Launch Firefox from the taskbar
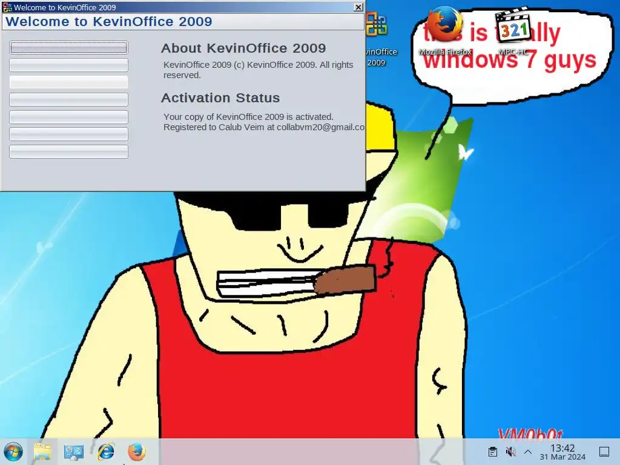Image resolution: width=620 pixels, height=465 pixels. [x=136, y=452]
